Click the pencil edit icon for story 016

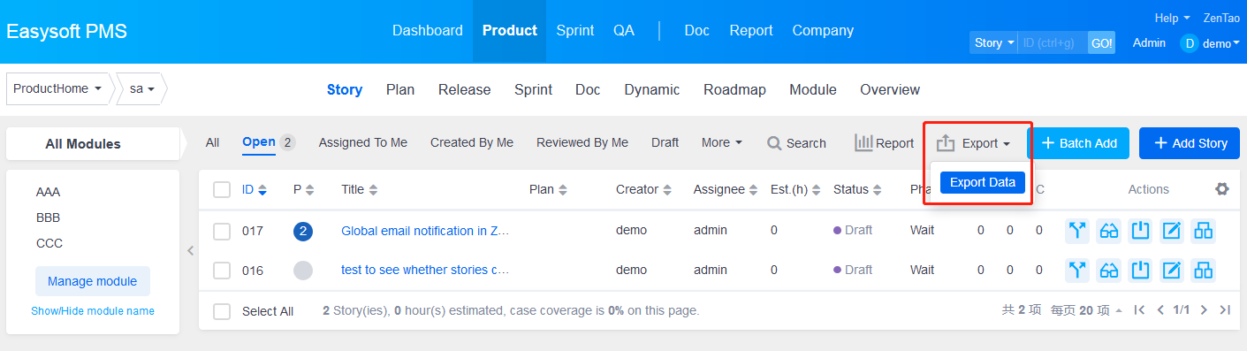pyautogui.click(x=1172, y=270)
